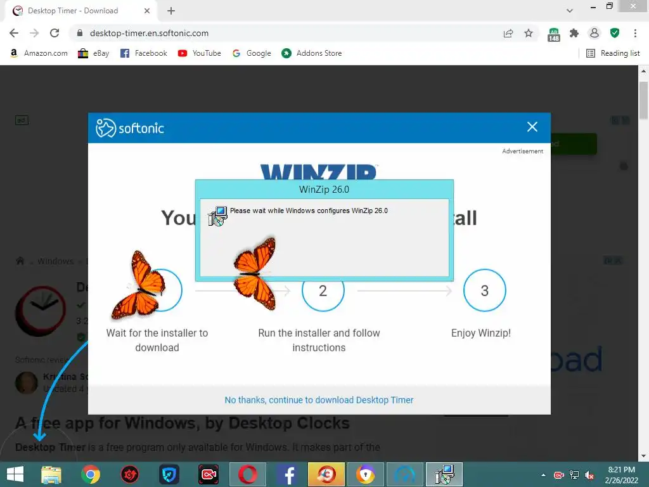The image size is (649, 487).
Task: Open the red gear app on taskbar
Action: (129, 474)
